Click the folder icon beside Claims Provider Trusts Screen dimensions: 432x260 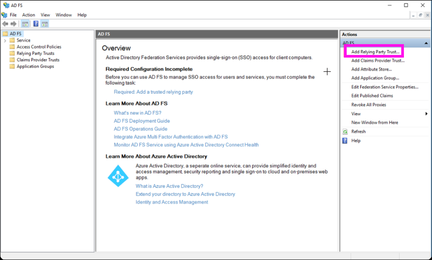[x=12, y=60]
